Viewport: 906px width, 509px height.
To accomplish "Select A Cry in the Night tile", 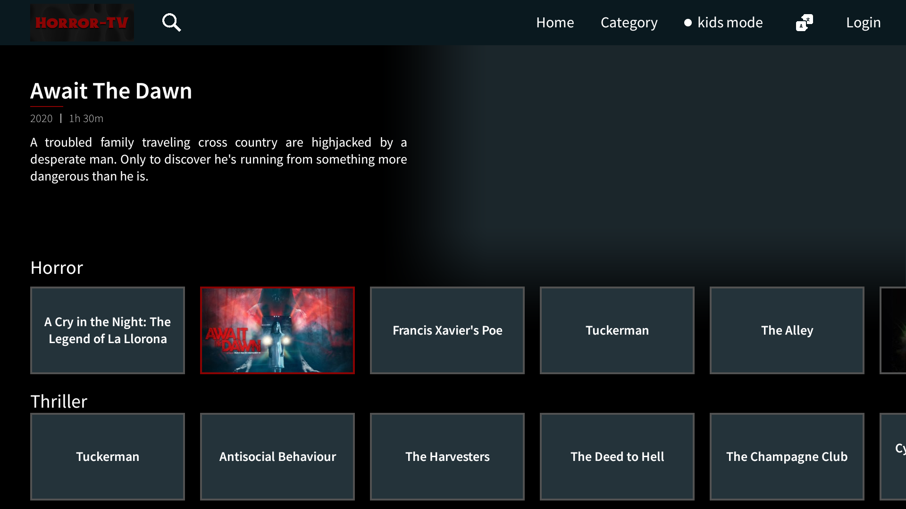I will (x=107, y=330).
